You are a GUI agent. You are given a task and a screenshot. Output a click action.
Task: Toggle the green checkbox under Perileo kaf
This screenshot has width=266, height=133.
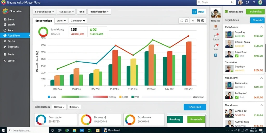[237, 97]
